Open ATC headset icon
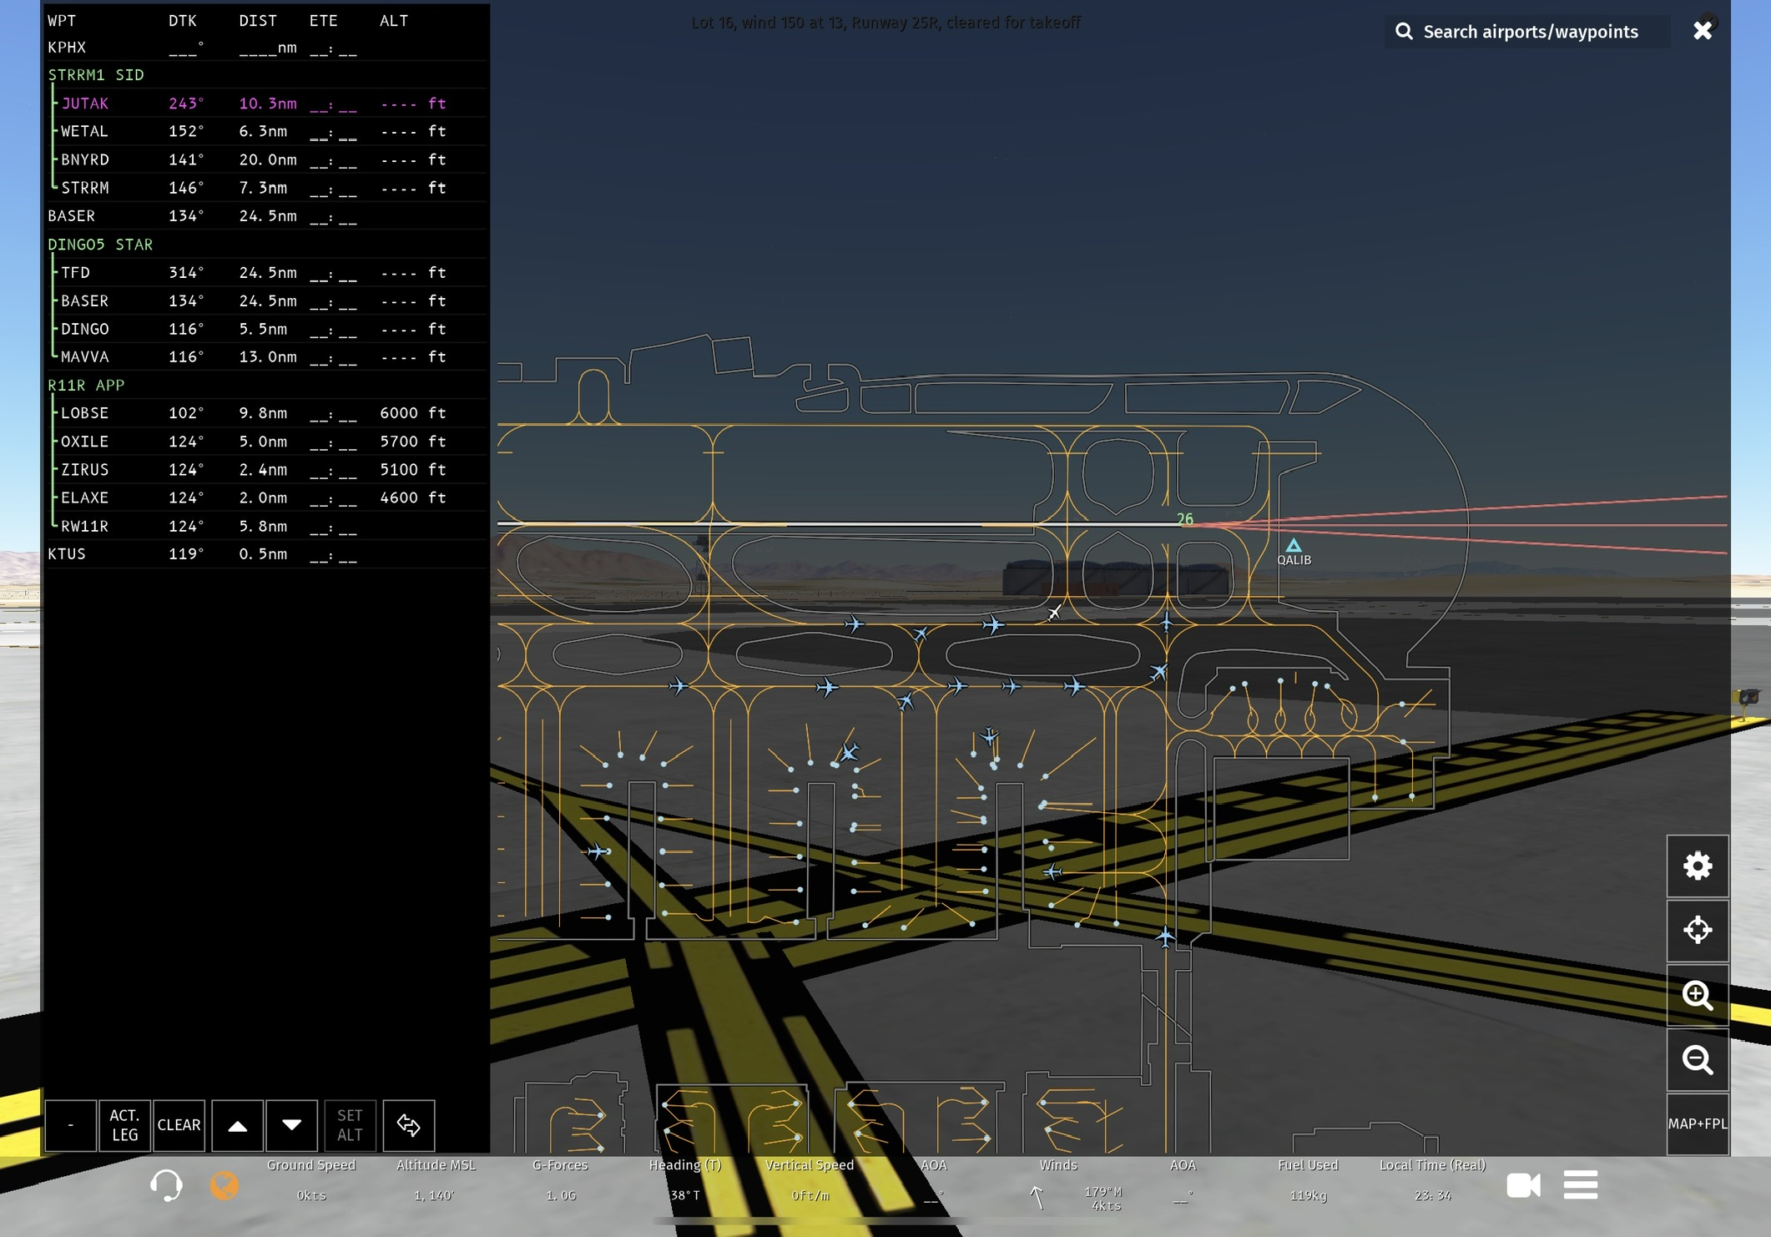Viewport: 1771px width, 1237px height. 165,1185
